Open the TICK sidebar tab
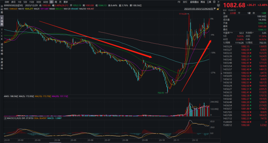The width and height of the screenshot is (268, 143). pos(2,34)
